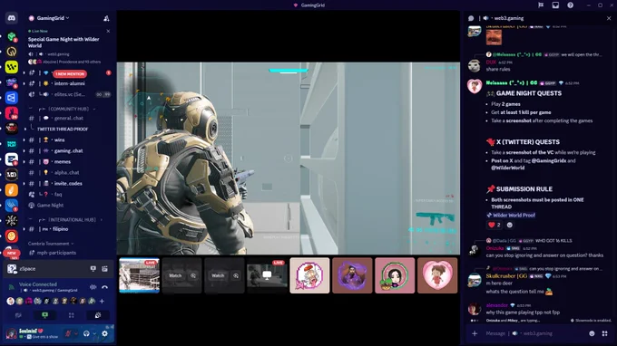Image resolution: width=617 pixels, height=346 pixels.
Task: Focus the Message web3.gaming input field
Action: (x=534, y=333)
